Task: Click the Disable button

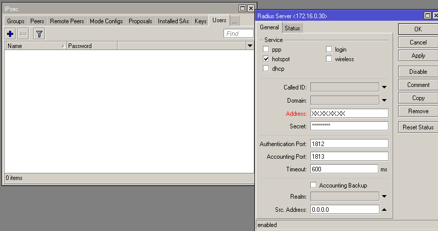Action: tap(418, 72)
